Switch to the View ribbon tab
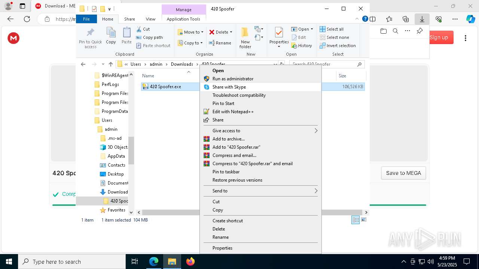The height and width of the screenshot is (269, 479). [x=150, y=19]
